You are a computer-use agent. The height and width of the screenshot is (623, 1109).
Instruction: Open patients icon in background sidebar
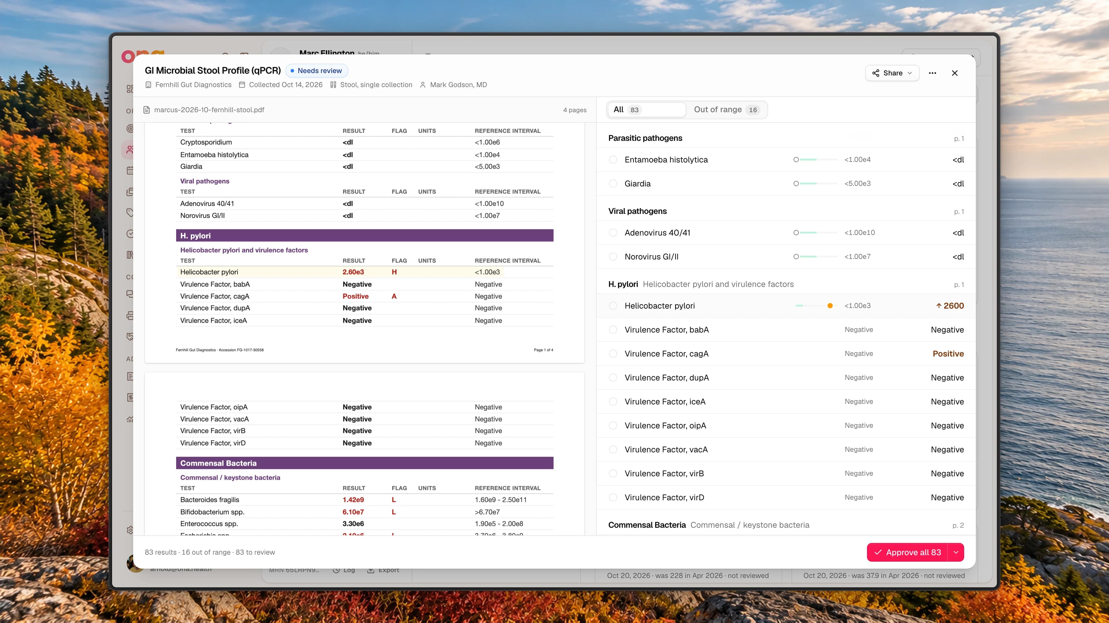coord(130,150)
